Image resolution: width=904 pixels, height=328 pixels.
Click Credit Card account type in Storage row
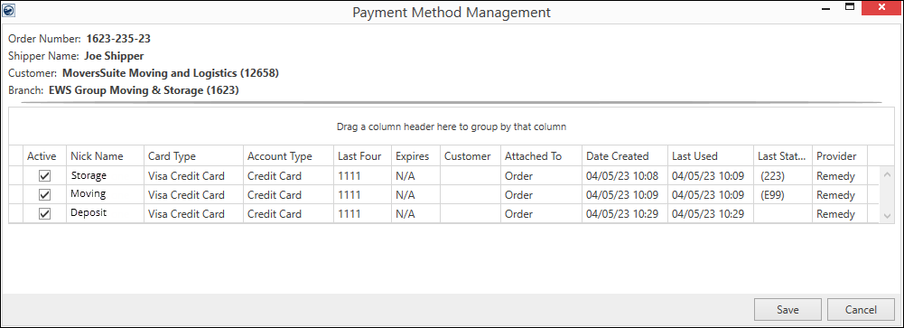pyautogui.click(x=275, y=176)
